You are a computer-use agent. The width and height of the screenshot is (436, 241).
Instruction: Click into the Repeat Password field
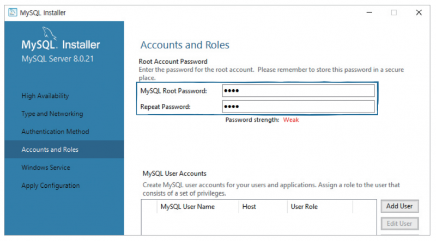[x=298, y=107]
